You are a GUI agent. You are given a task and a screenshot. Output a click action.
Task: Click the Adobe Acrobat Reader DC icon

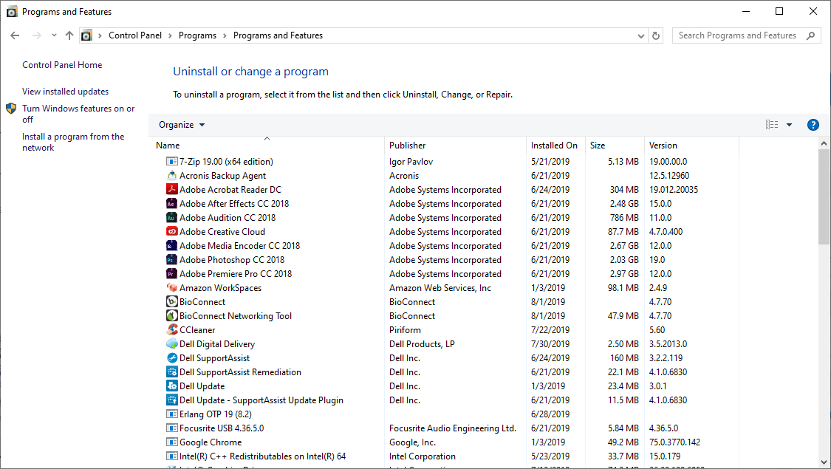(x=171, y=189)
